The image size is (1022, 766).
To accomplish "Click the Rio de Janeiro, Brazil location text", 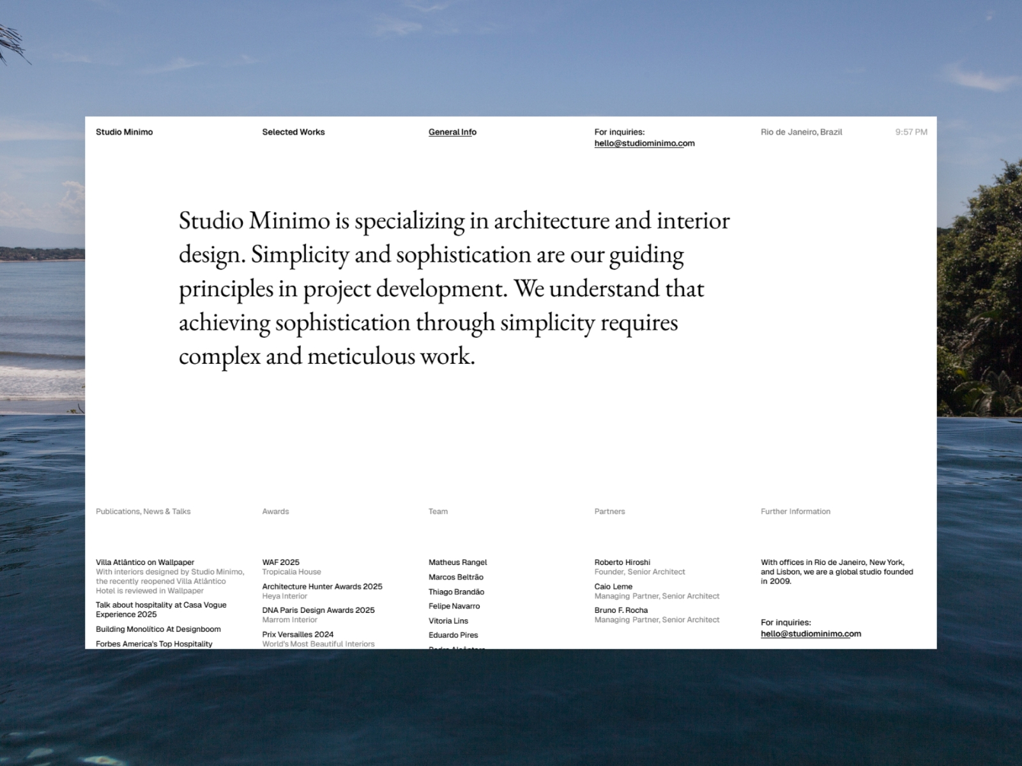I will (x=802, y=132).
